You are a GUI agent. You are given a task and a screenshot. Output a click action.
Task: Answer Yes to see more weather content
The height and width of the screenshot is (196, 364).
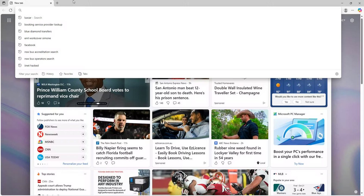pos(286,102)
